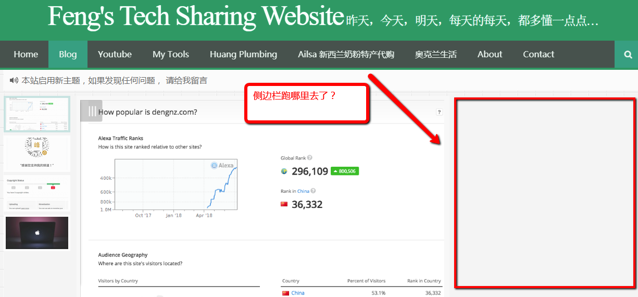Click the How popular is dengnz.com? heading
Viewport: 638px width, 297px height.
[148, 112]
